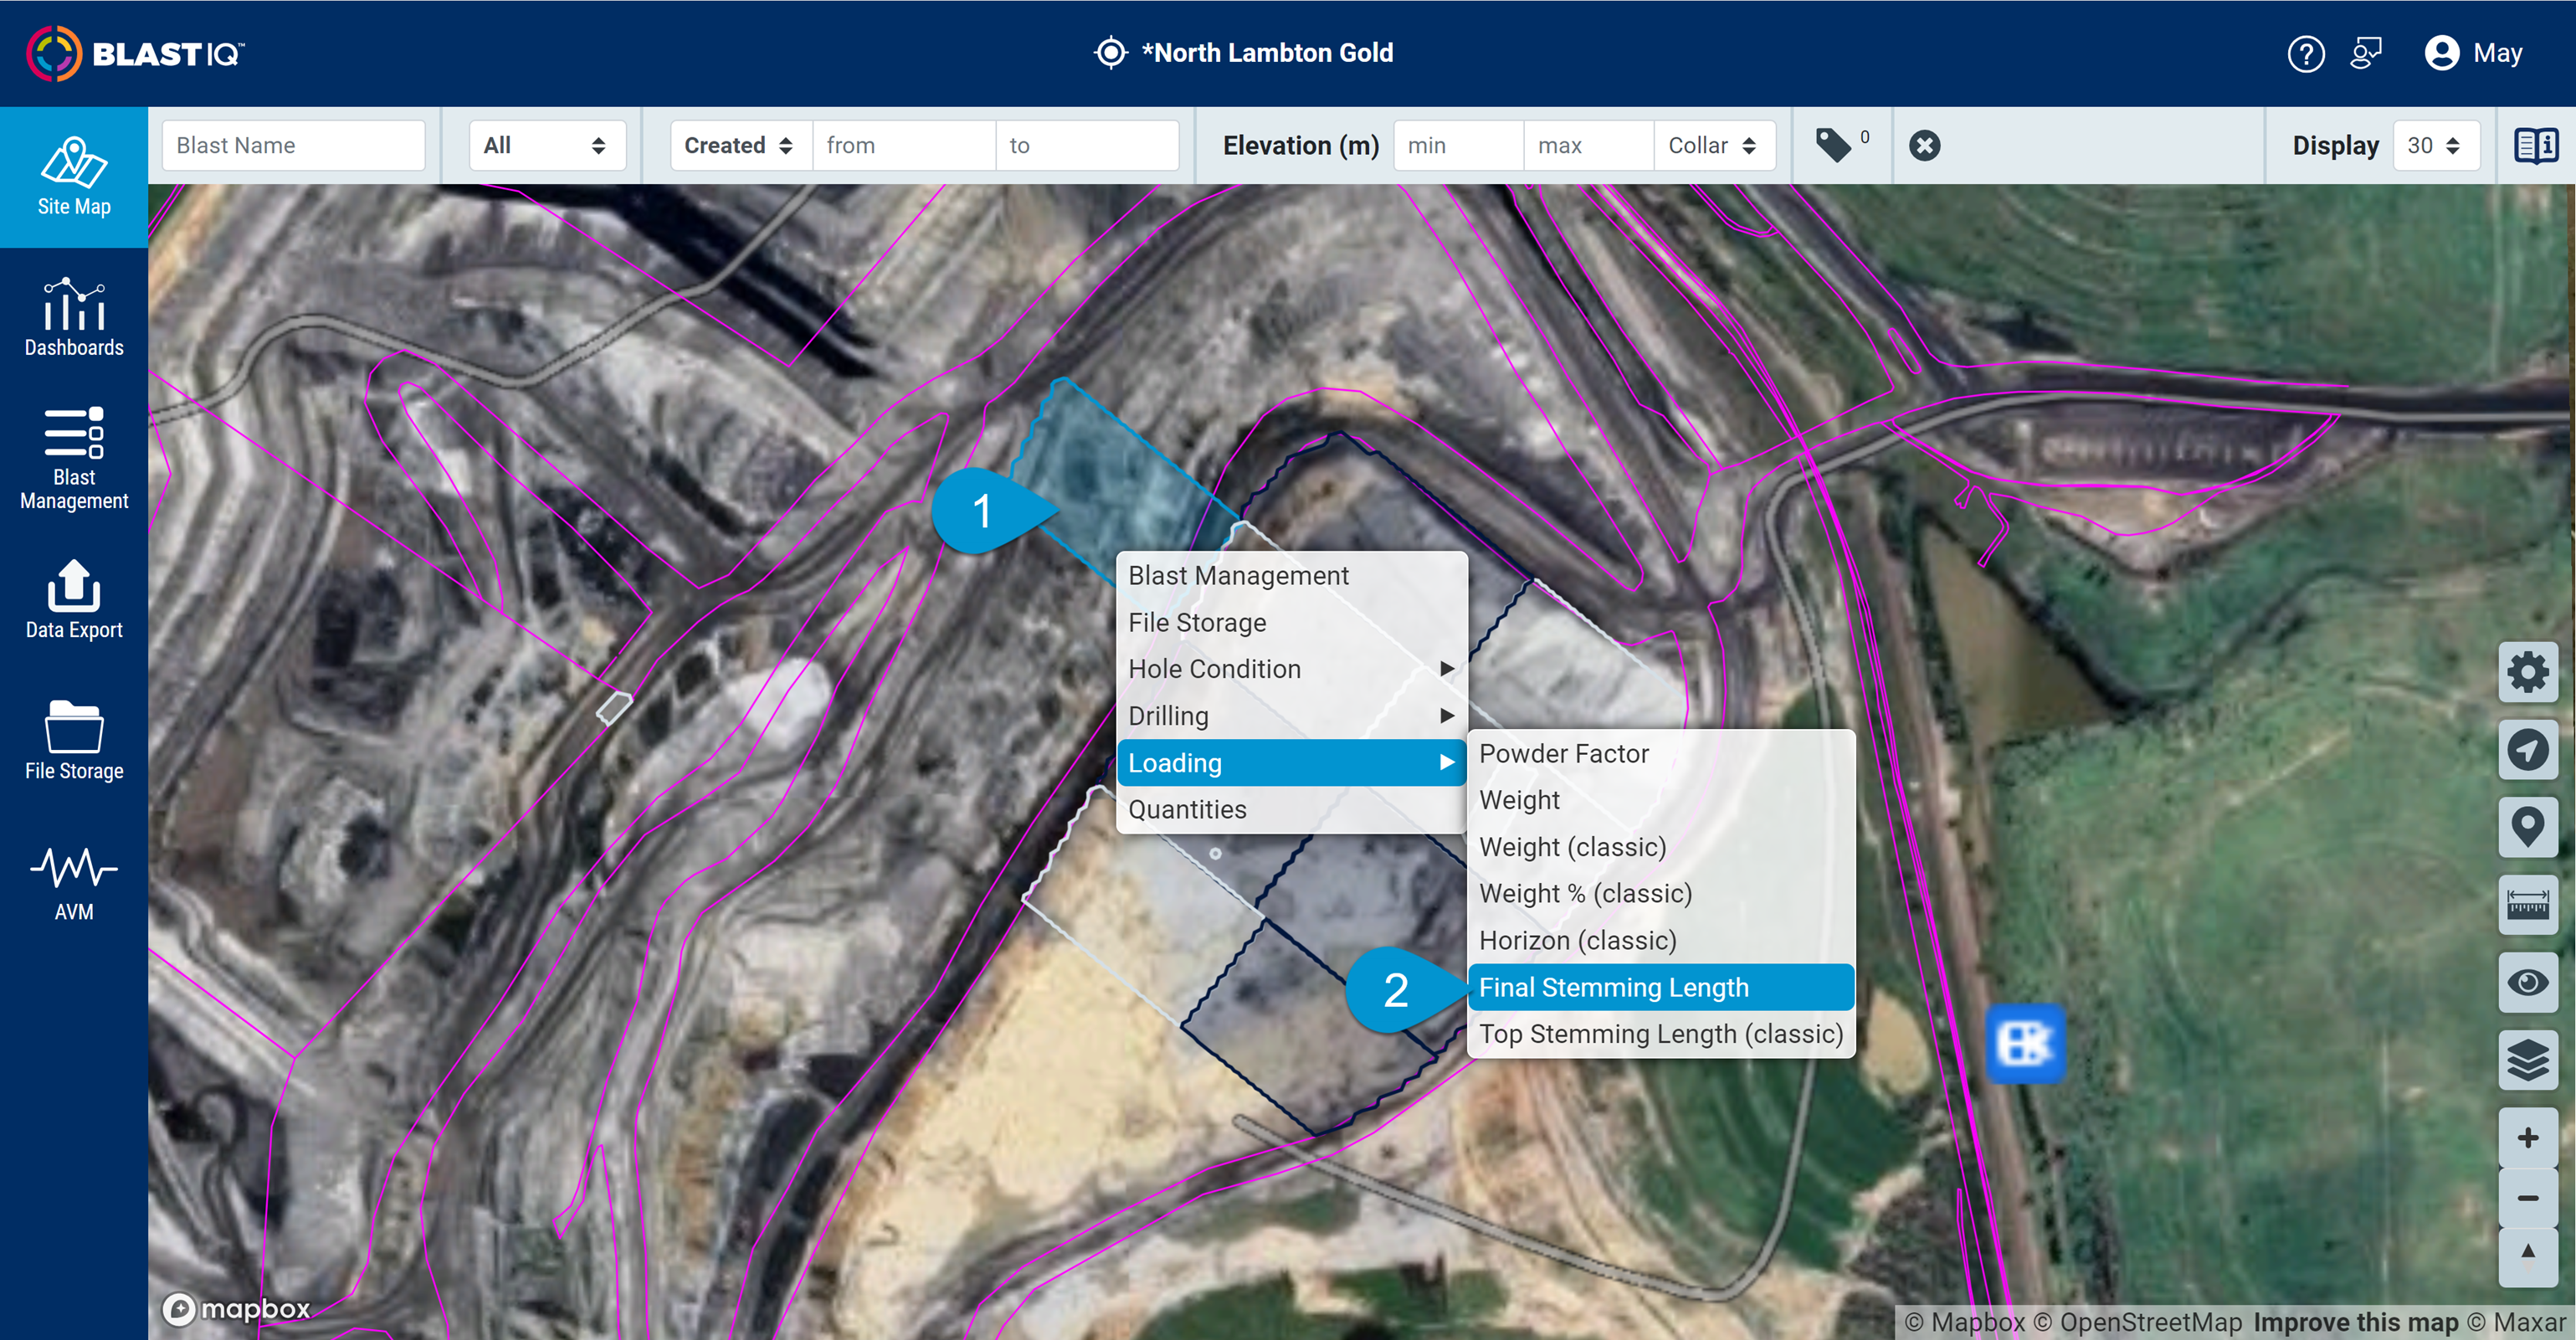Clear filters with the X circle icon
This screenshot has height=1340, width=2576.
1924,145
